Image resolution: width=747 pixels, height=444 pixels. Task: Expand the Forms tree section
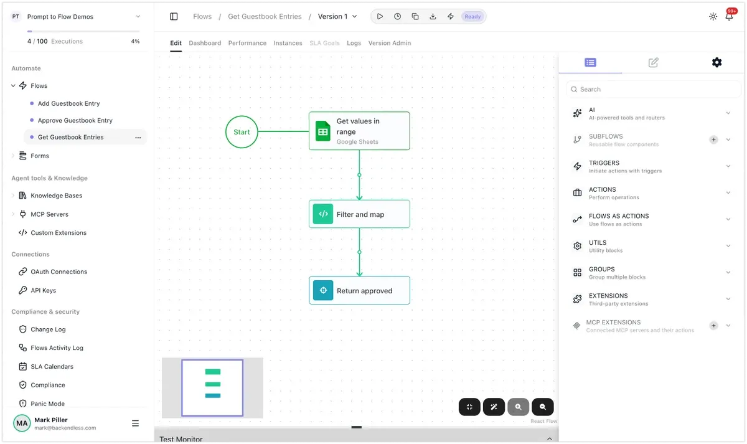13,156
